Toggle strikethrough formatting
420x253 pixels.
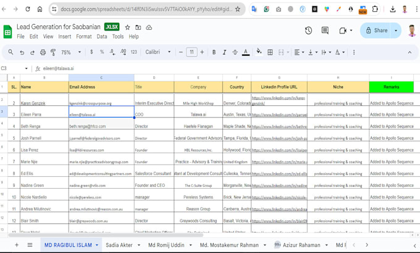(x=235, y=53)
